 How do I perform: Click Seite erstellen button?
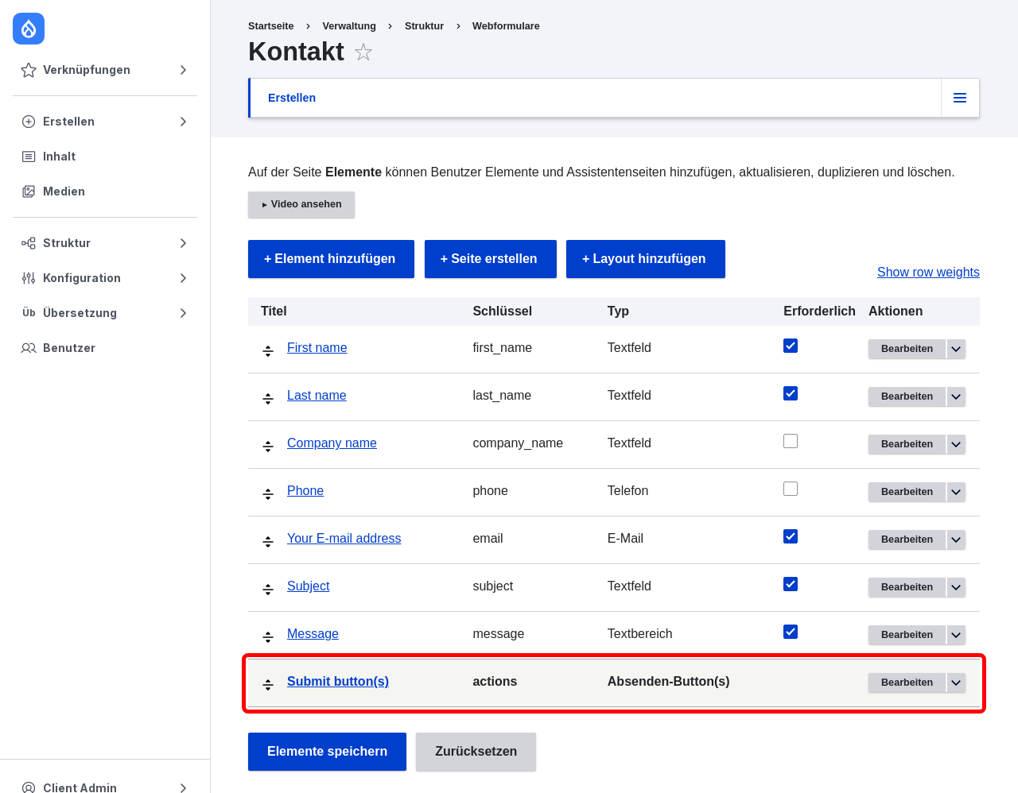tap(491, 259)
